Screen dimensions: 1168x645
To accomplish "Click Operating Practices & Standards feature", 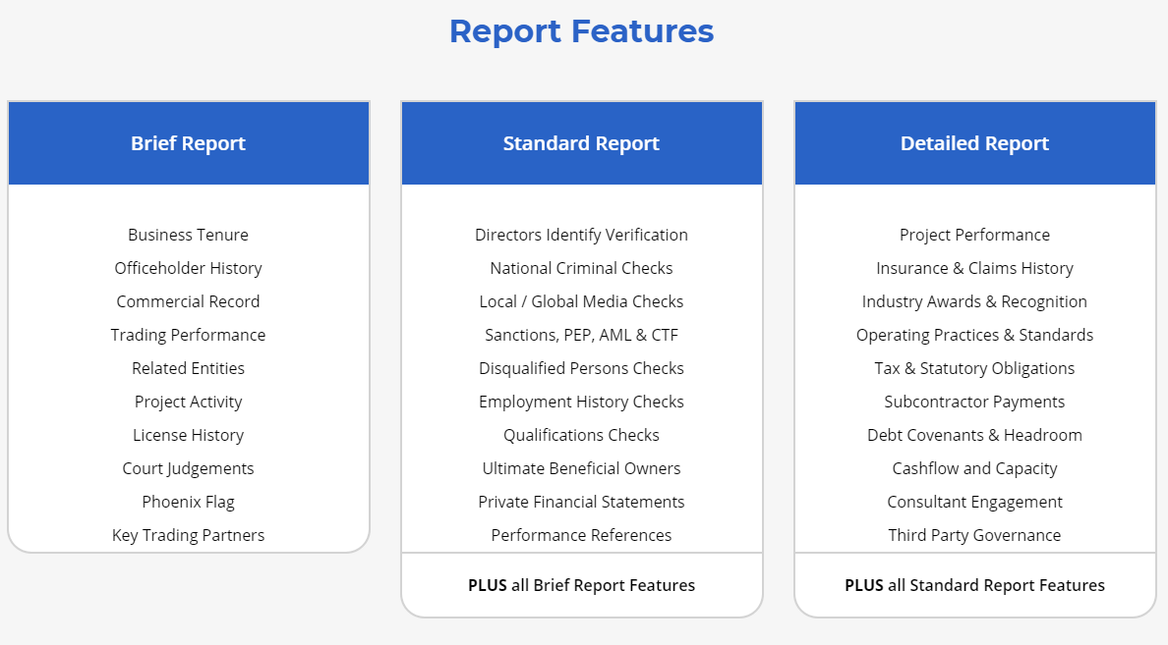I will pyautogui.click(x=975, y=336).
